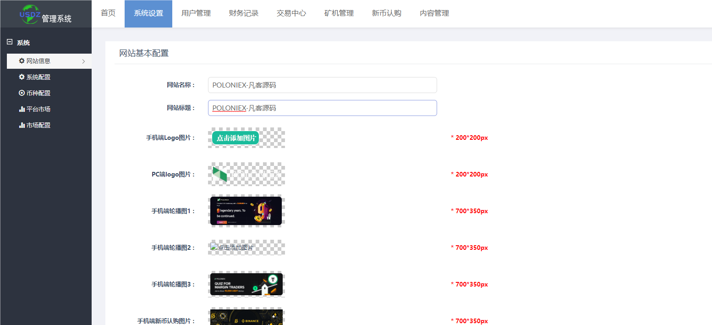This screenshot has height=325, width=712.
Task: Switch to the 内容管理 tab
Action: click(434, 13)
